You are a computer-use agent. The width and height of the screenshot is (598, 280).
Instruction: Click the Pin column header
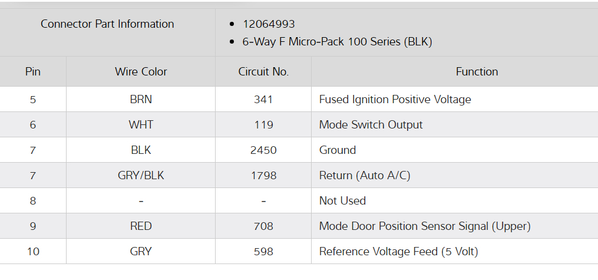(33, 72)
